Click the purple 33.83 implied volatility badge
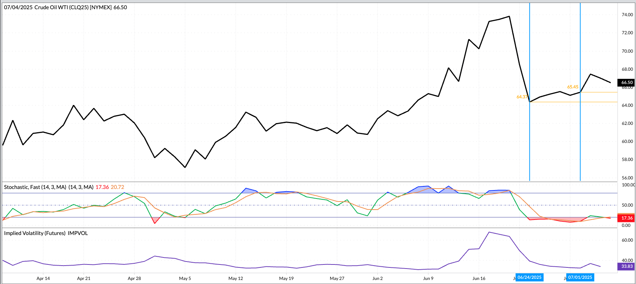 pyautogui.click(x=626, y=266)
